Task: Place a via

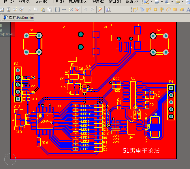Action: tap(162, 10)
